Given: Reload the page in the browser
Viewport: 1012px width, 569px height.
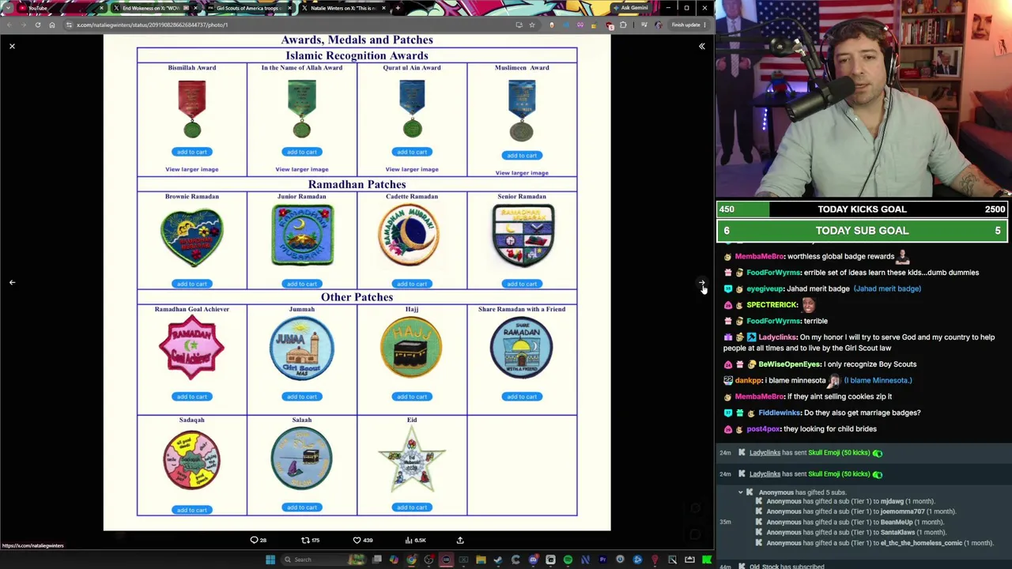Looking at the screenshot, I should (37, 24).
